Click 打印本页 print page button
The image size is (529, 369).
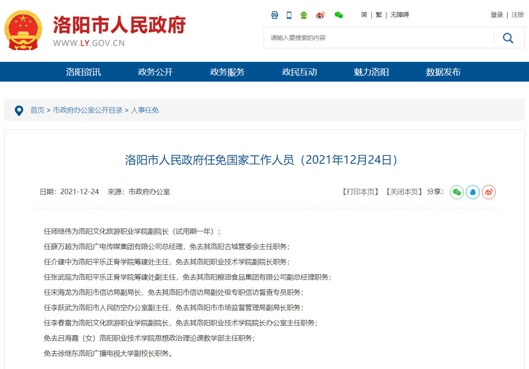[361, 192]
